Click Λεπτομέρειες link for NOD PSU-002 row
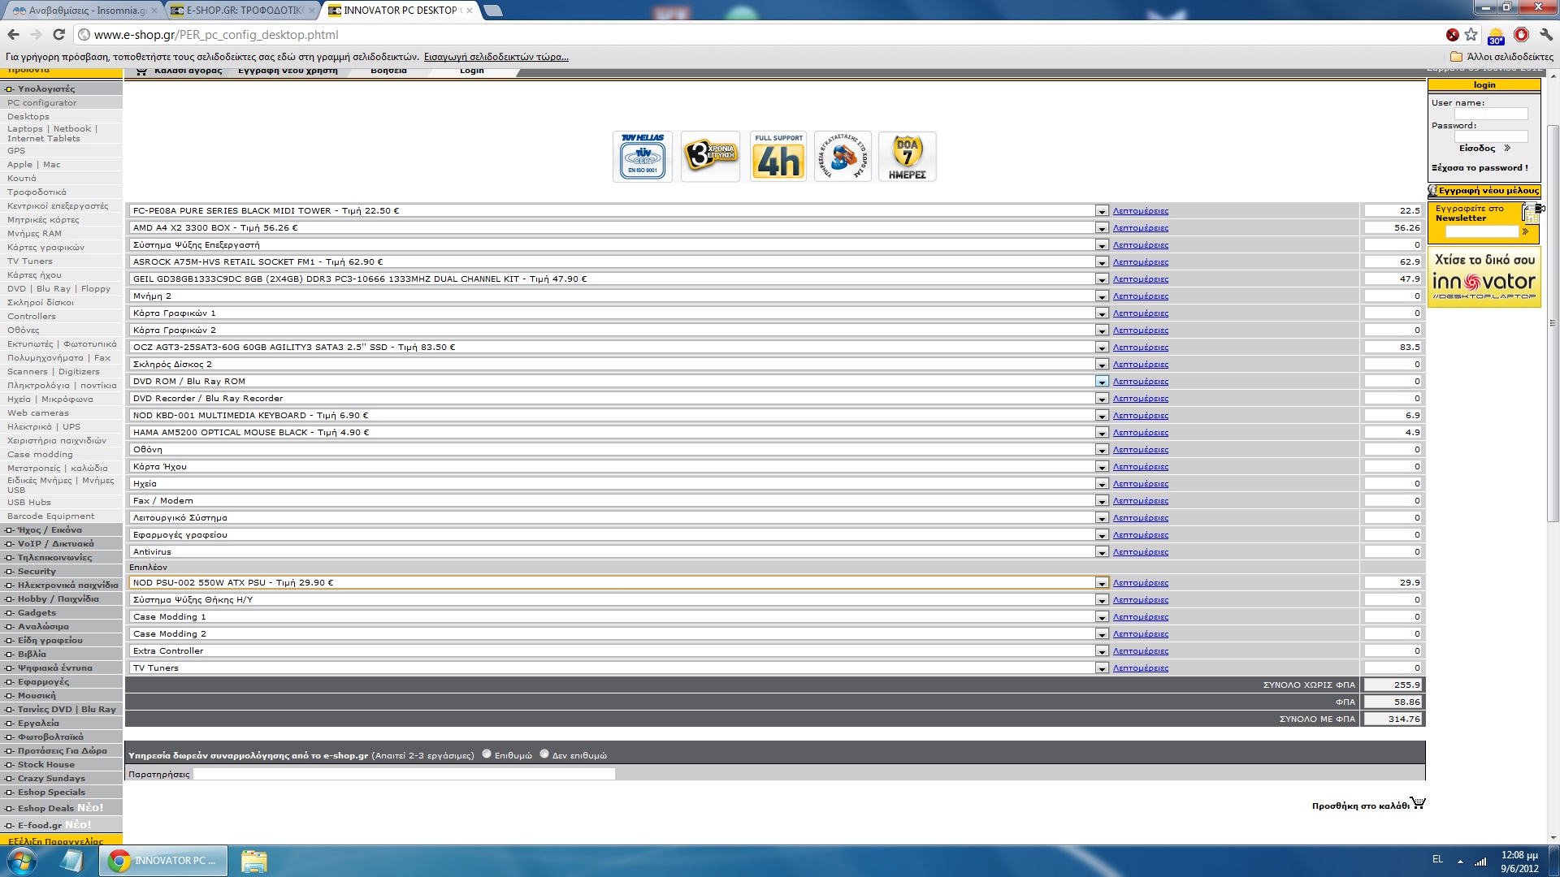 pos(1141,582)
